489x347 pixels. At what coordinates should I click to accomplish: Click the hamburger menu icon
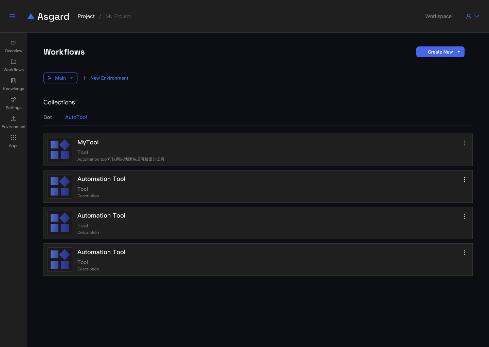tap(12, 16)
